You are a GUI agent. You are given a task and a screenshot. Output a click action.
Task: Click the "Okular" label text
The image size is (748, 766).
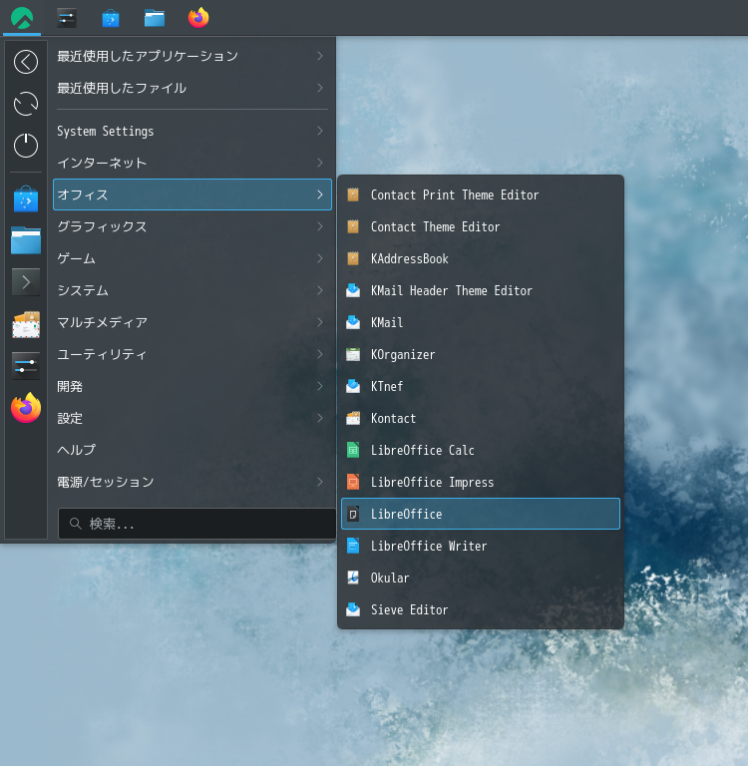coord(390,577)
